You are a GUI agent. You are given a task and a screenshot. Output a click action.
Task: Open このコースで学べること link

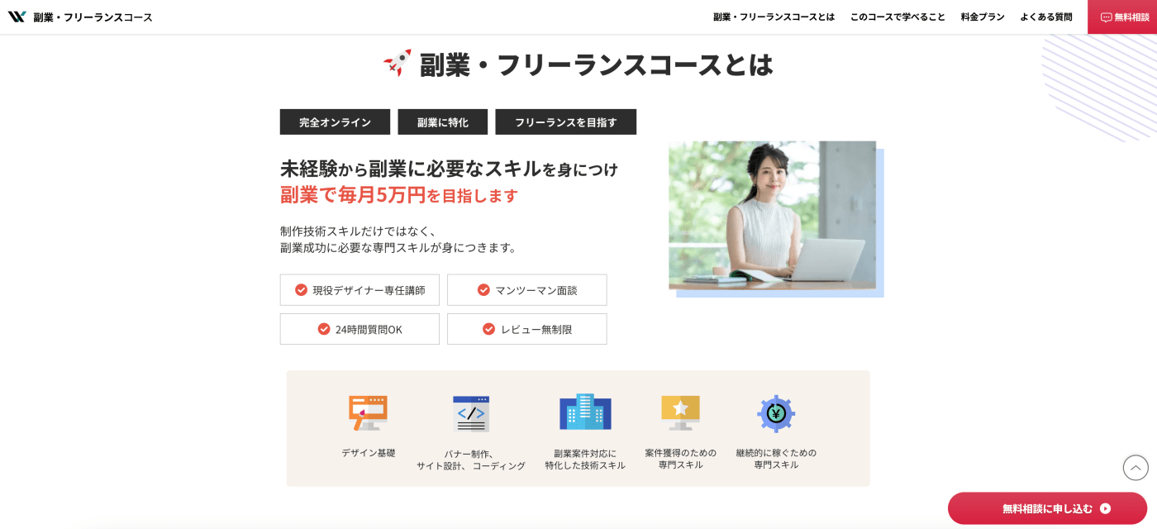click(898, 17)
